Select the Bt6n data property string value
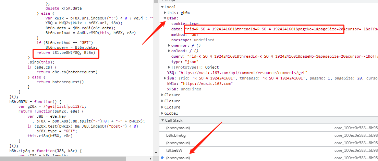The width and height of the screenshot is (378, 161). click(281, 29)
